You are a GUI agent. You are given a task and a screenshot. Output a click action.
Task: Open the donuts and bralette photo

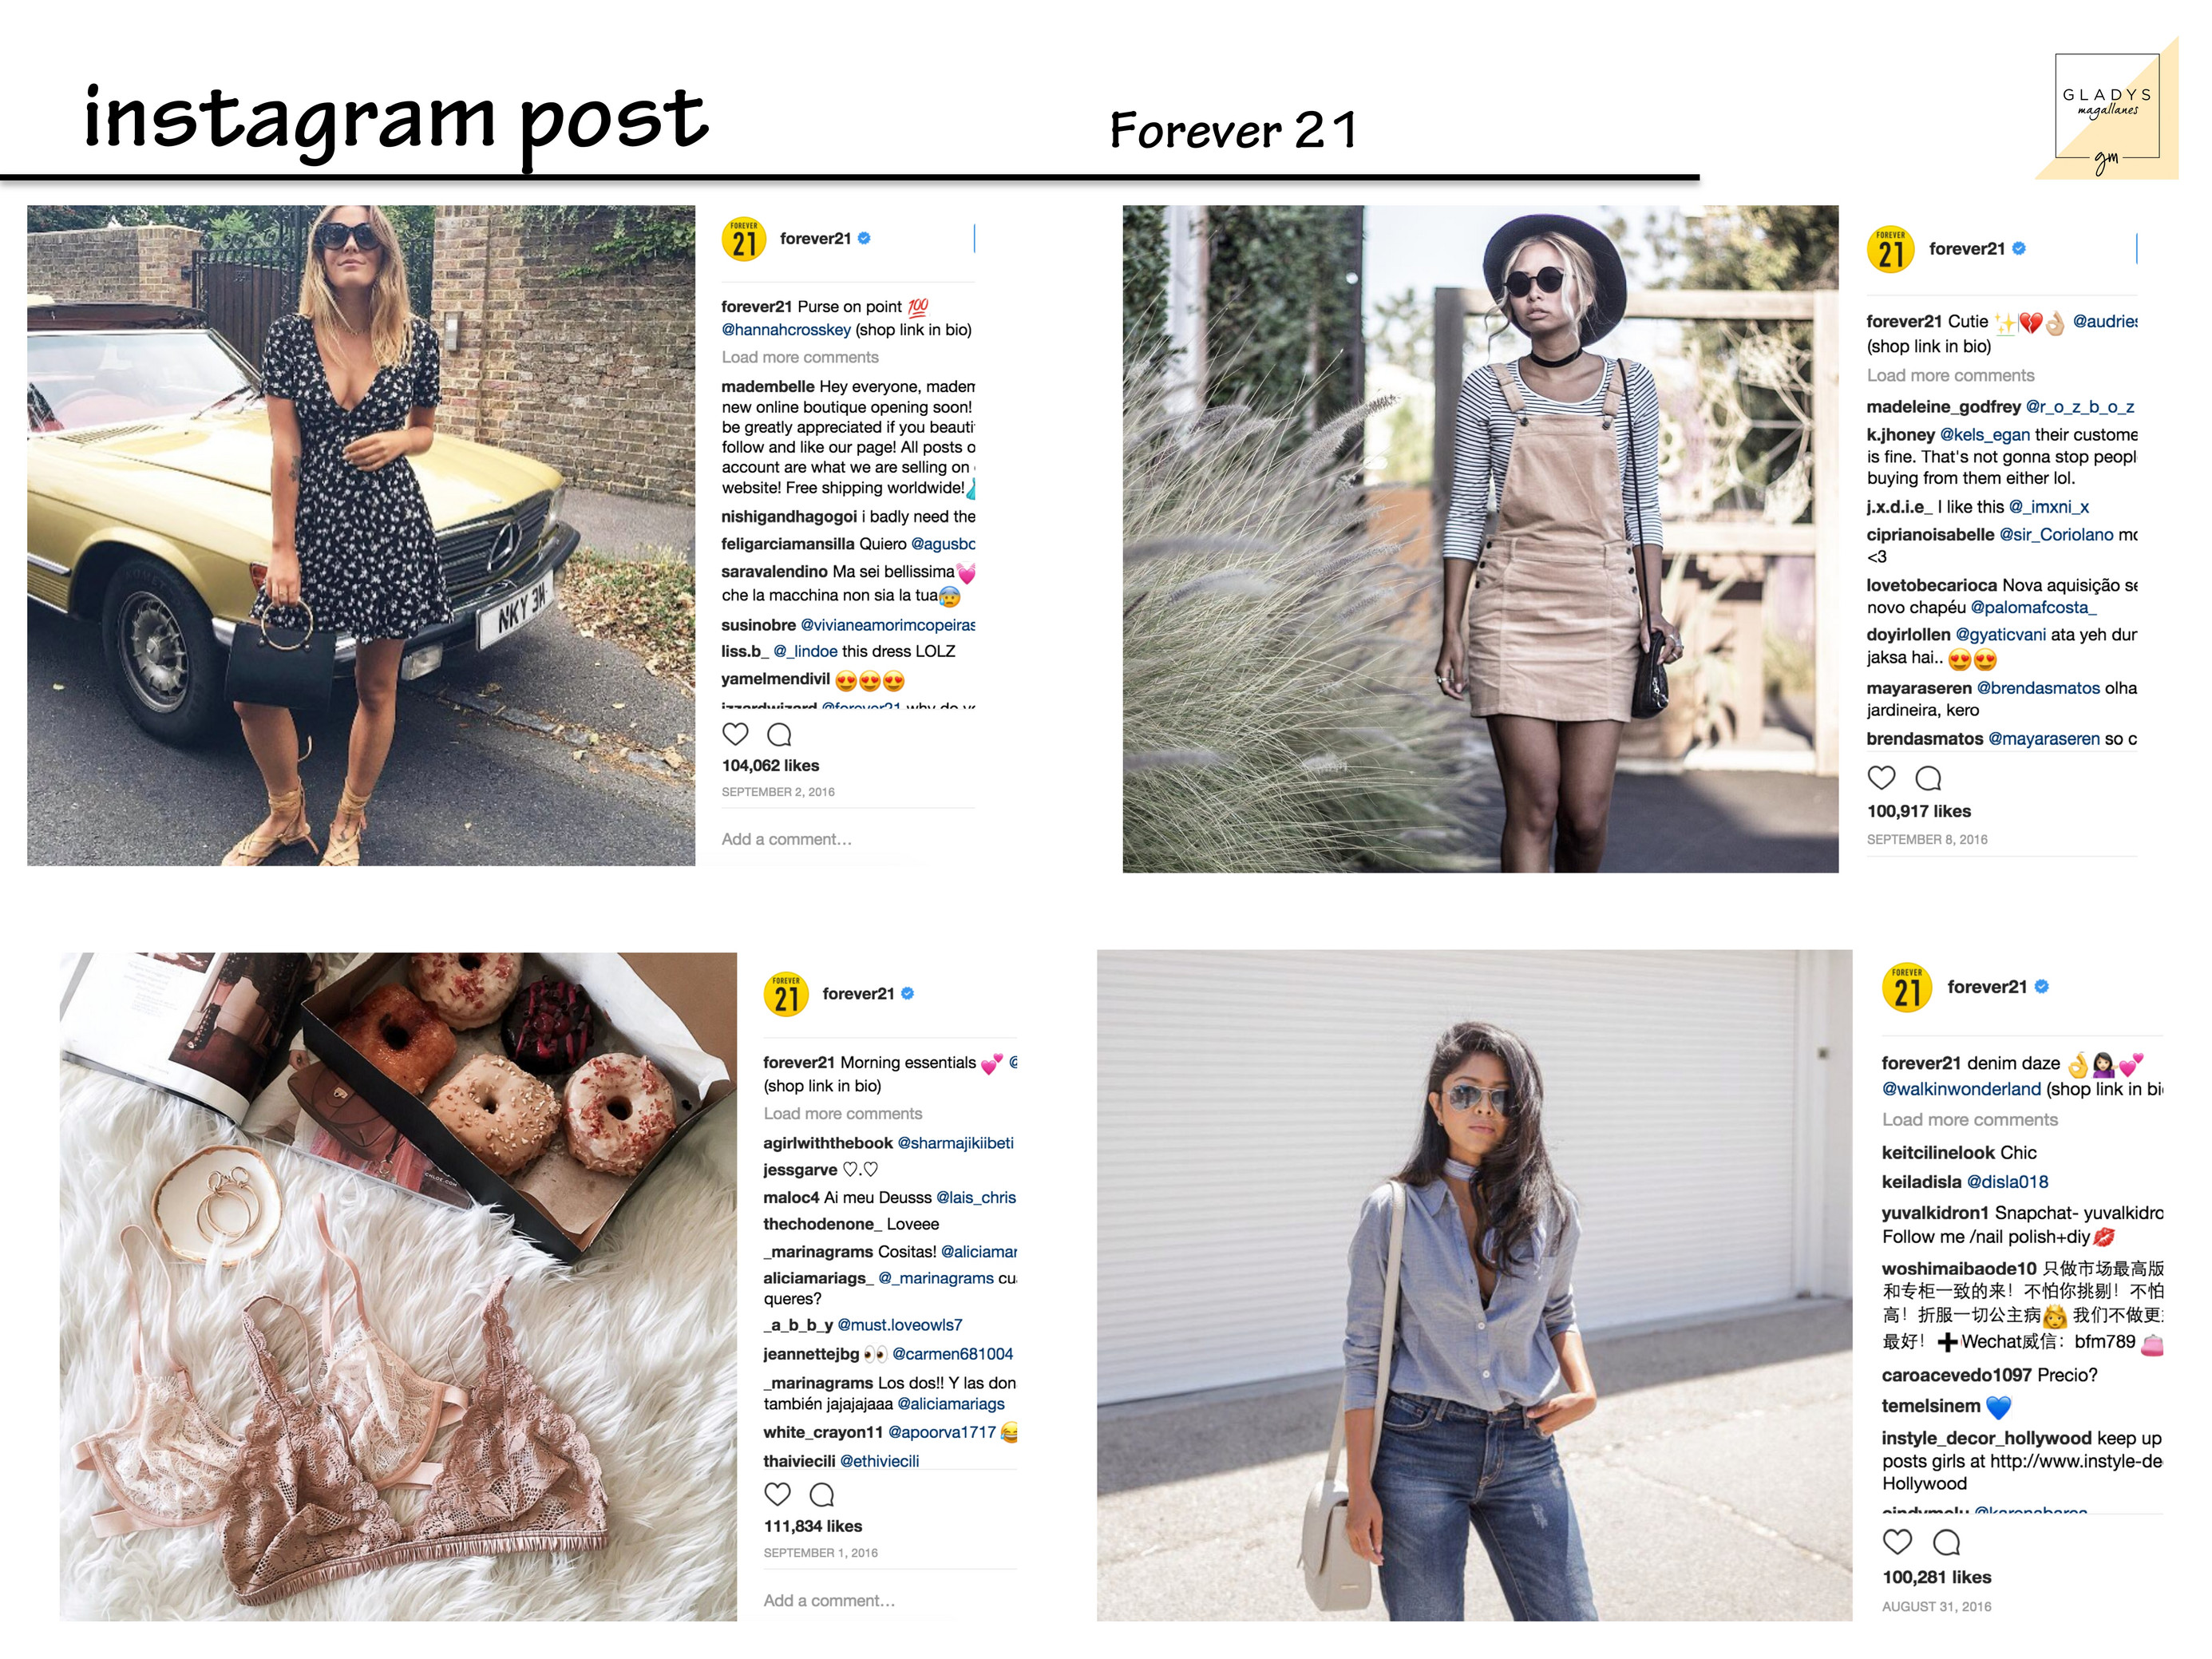pyautogui.click(x=398, y=1286)
